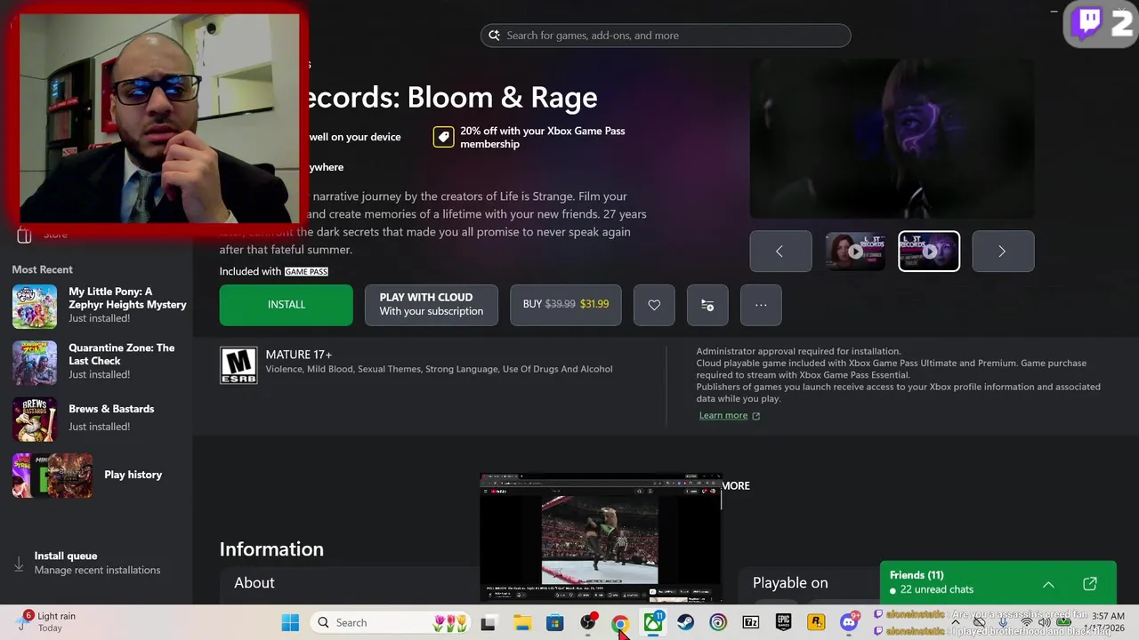Open 7-Zip from taskbar

(x=751, y=623)
